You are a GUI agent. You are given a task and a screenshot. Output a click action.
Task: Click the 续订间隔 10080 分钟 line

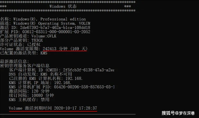[31, 95]
